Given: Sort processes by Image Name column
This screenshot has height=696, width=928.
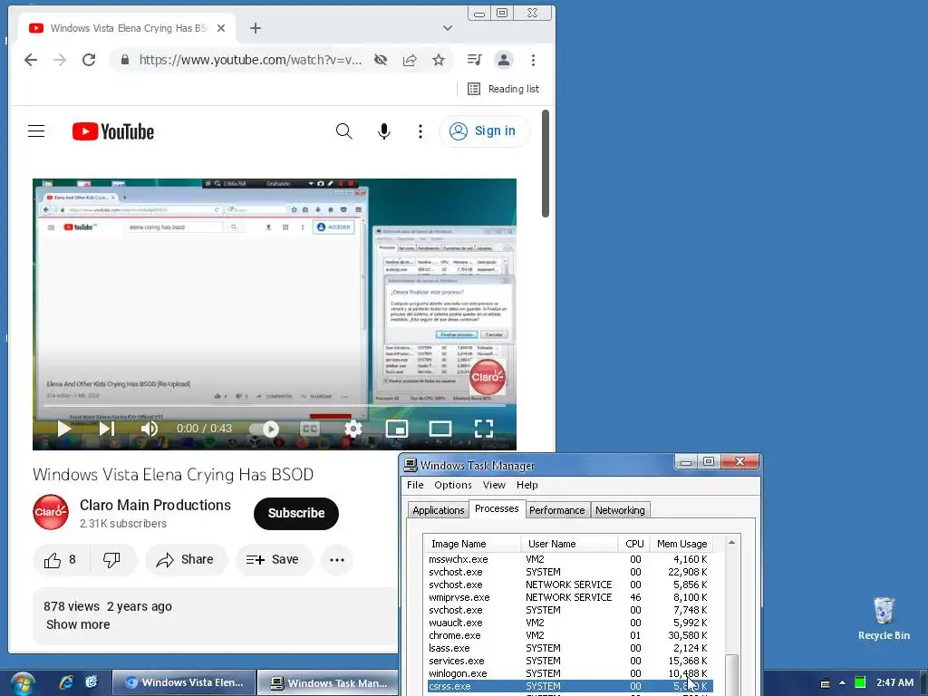Looking at the screenshot, I should (472, 544).
